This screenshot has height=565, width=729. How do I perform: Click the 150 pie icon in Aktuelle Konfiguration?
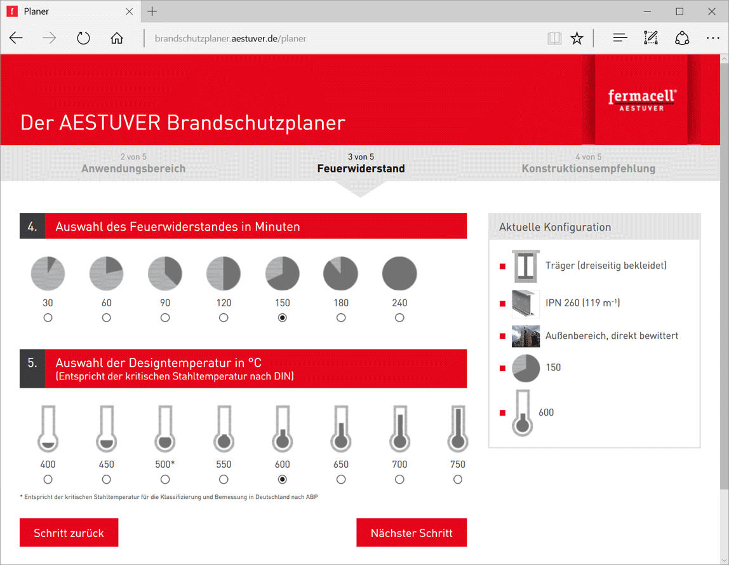coord(526,368)
